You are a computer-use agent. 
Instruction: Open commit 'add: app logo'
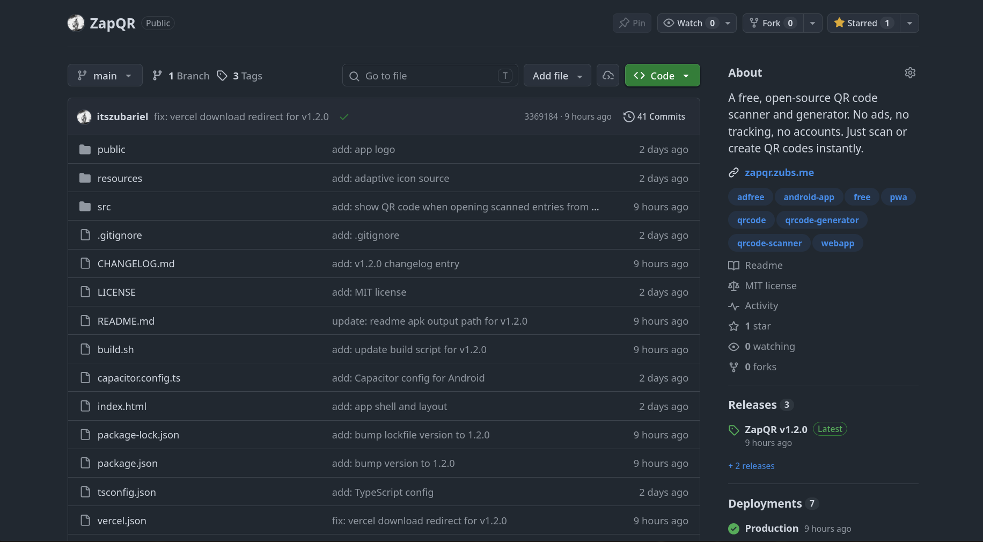point(363,150)
